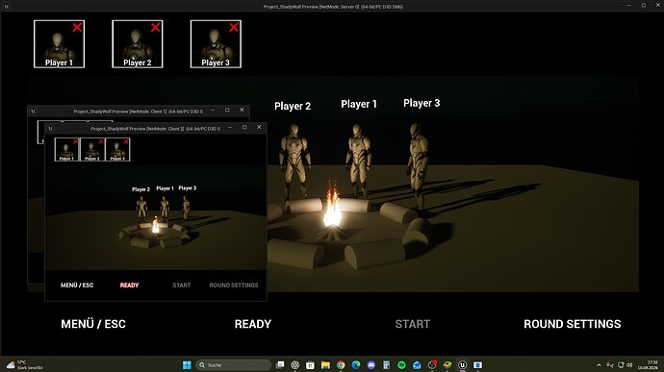This screenshot has width=664, height=372.
Task: Click the Unreal logo in Client 1 title bar
Action: [33, 112]
